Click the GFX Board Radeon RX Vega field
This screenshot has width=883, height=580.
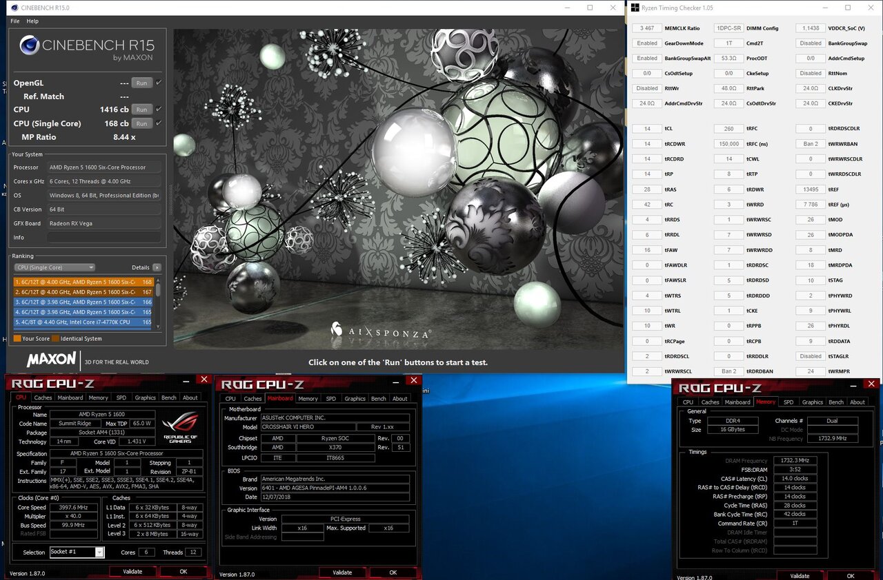click(104, 223)
